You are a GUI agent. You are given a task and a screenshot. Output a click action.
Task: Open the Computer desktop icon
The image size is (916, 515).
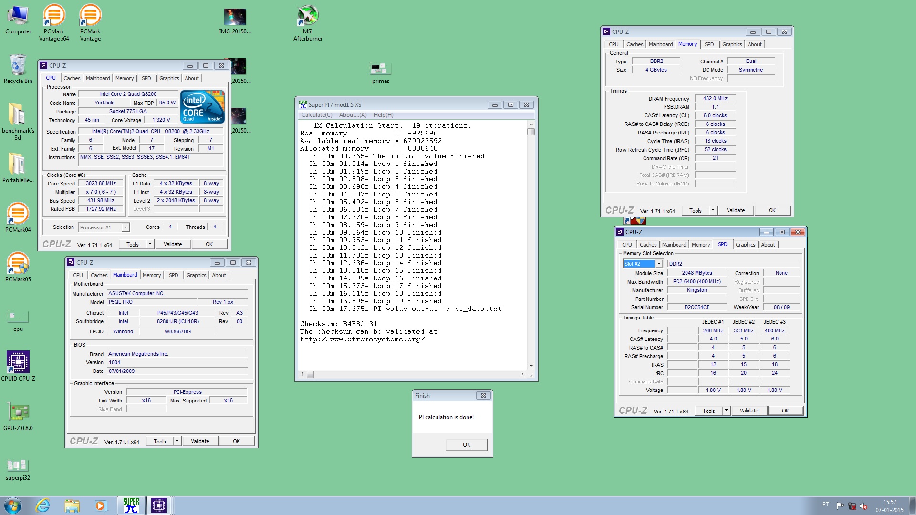[x=18, y=20]
